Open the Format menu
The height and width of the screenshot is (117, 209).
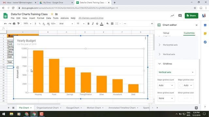coord(40,18)
